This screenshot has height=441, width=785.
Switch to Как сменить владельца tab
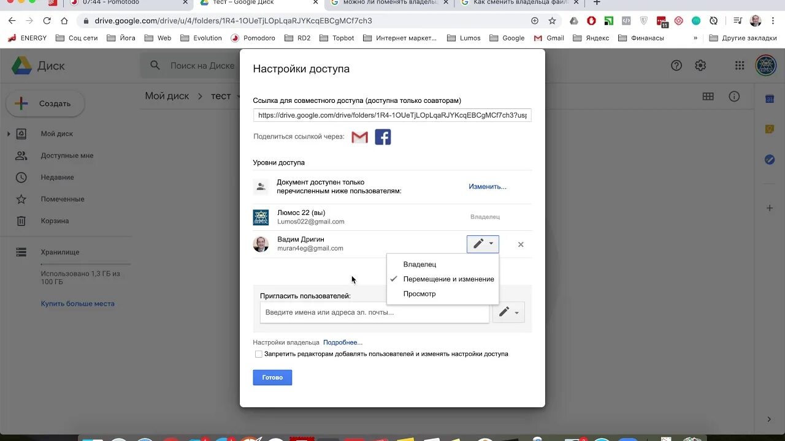point(520,2)
